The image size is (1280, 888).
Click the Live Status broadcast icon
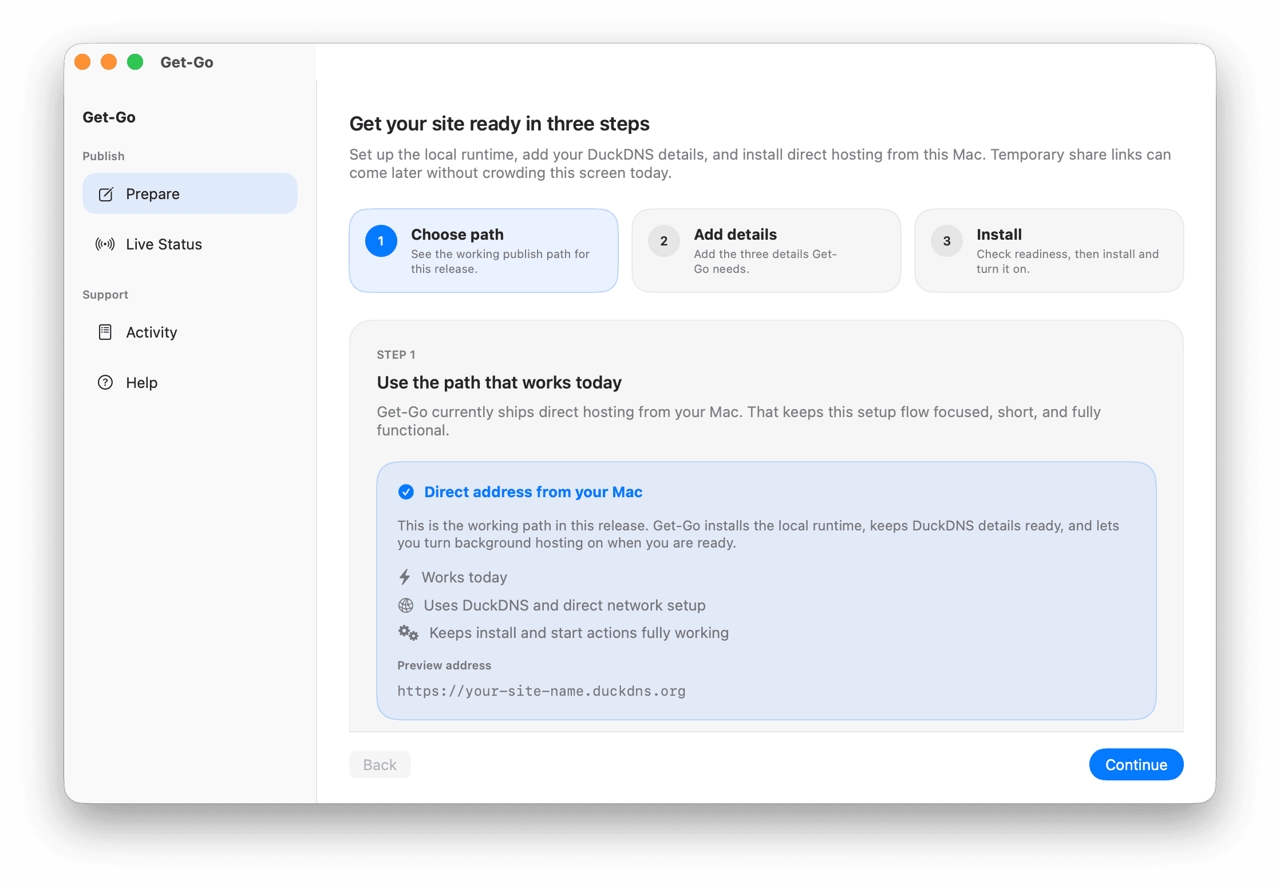tap(105, 244)
